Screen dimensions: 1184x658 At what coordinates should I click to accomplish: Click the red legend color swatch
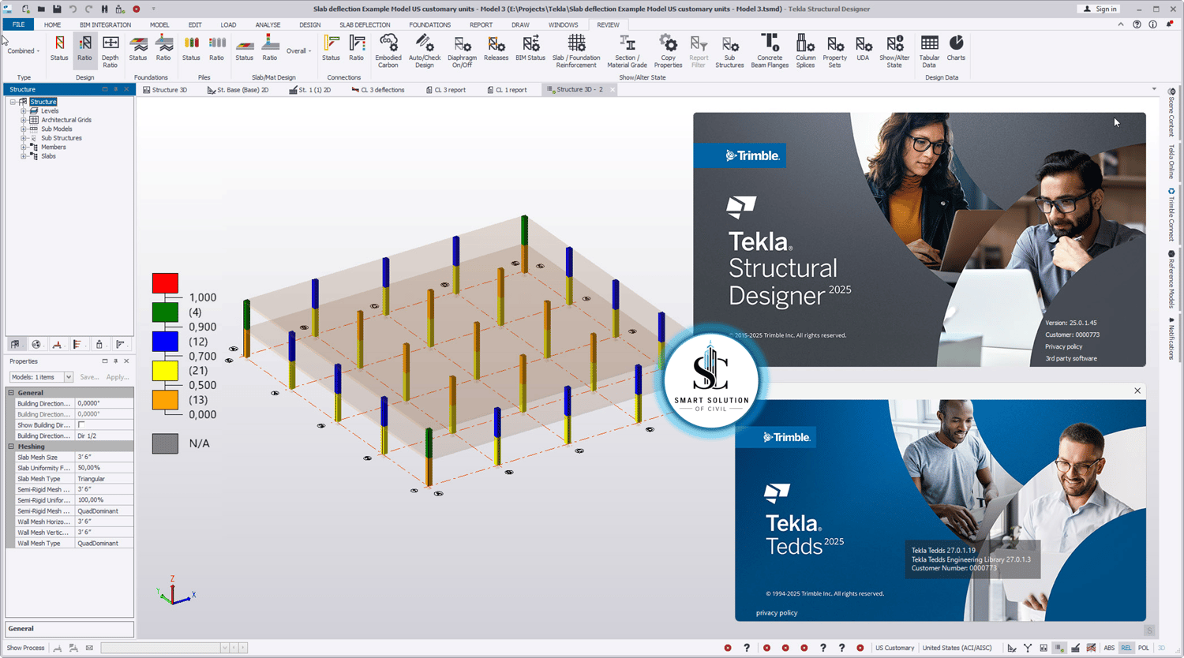click(x=165, y=283)
